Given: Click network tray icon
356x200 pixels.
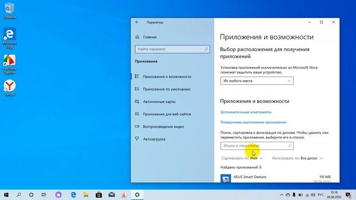Looking at the screenshot, I should pyautogui.click(x=307, y=195).
